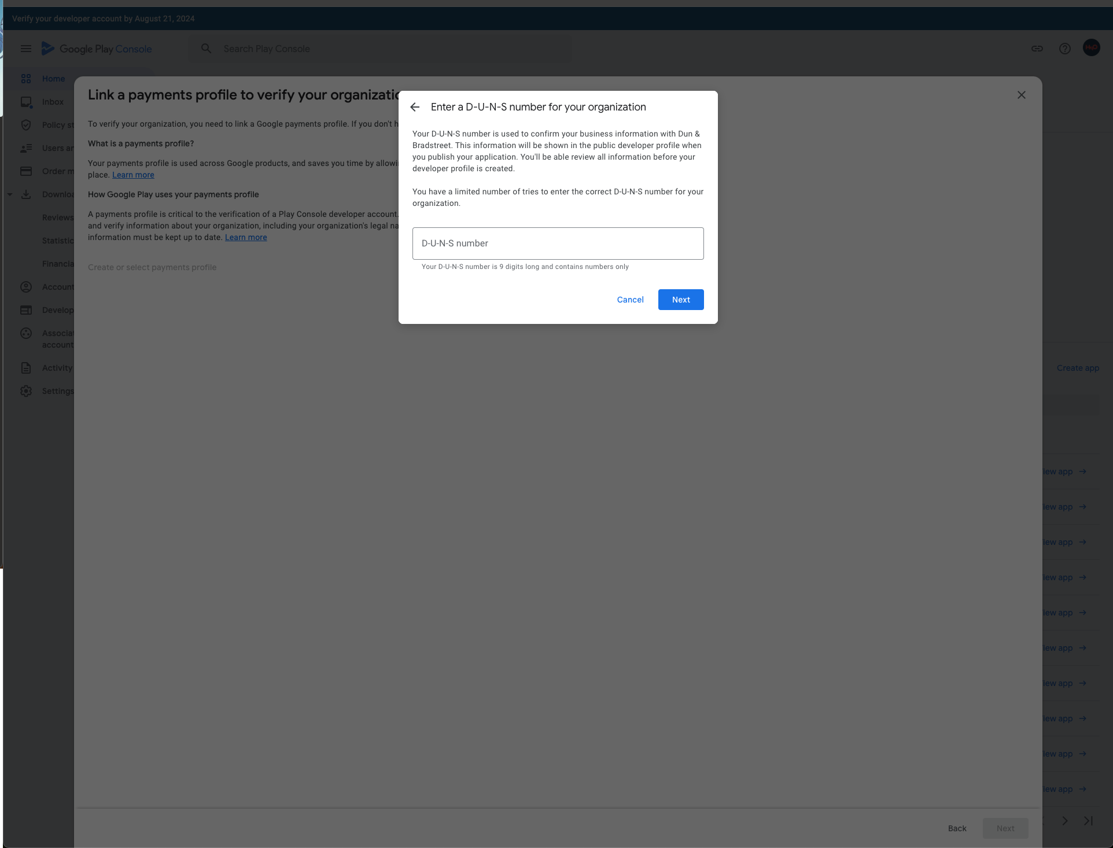Image resolution: width=1113 pixels, height=848 pixels.
Task: Open the account avatar menu
Action: tap(1092, 48)
